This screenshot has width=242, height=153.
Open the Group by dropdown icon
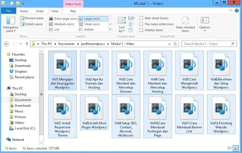coord(131,18)
